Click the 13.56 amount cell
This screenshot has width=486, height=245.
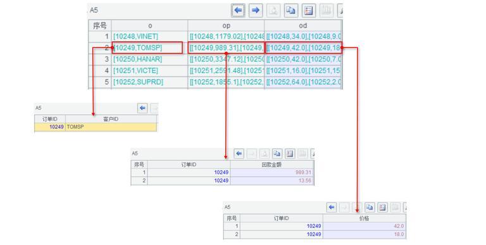tap(272, 181)
